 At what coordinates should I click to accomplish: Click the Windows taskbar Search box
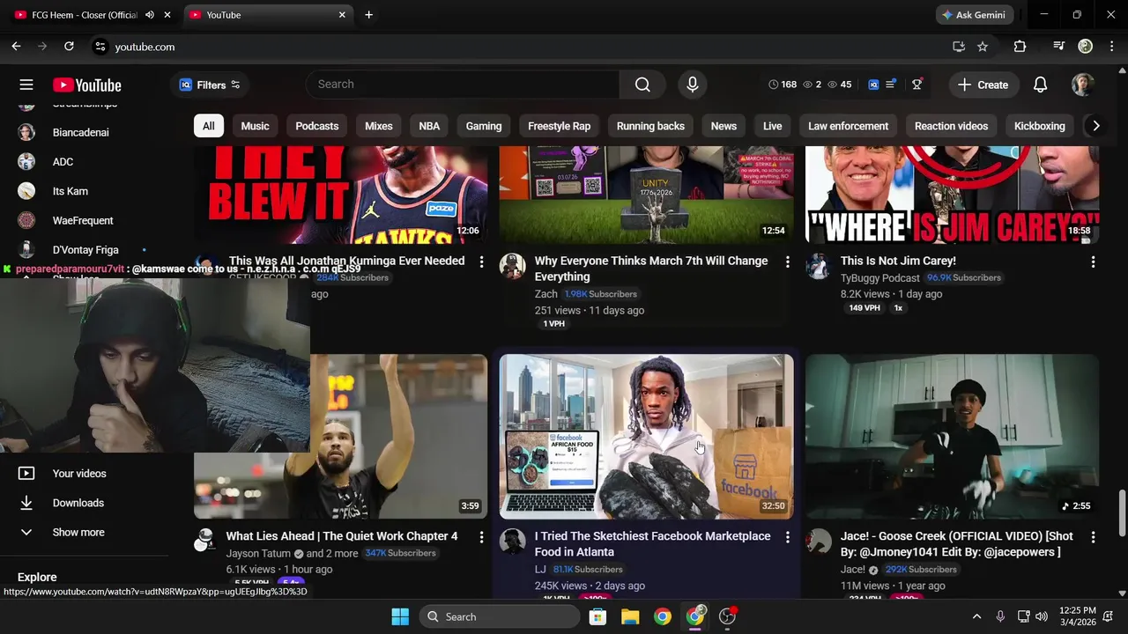[x=501, y=616]
